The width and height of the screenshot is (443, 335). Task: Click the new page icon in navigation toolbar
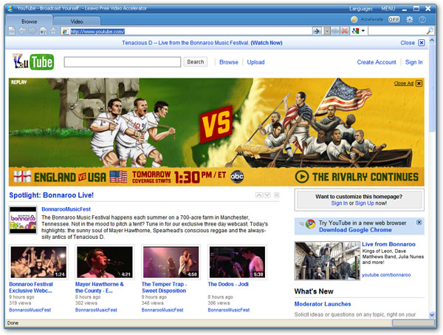[x=12, y=30]
